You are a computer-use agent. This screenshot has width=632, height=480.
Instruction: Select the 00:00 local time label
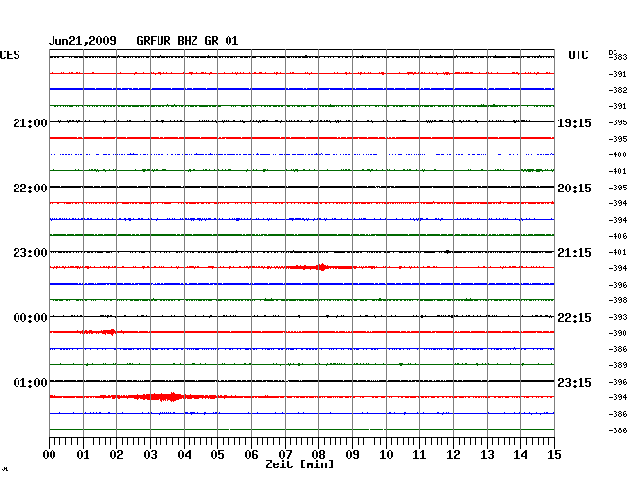(x=30, y=318)
